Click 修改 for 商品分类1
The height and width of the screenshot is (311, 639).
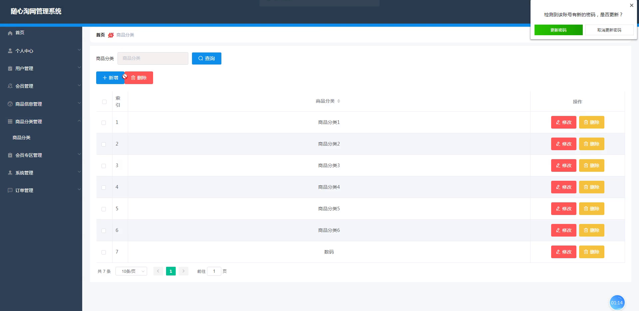click(563, 122)
